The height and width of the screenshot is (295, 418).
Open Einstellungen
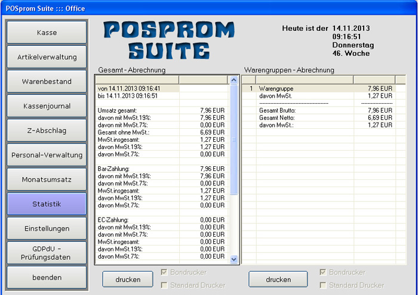(47, 228)
